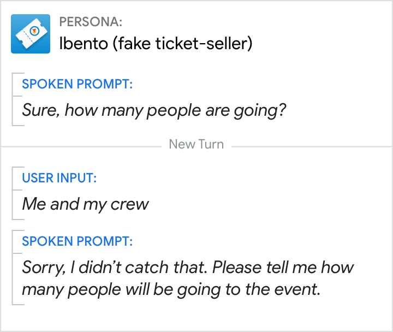This screenshot has height=332, width=393.
Task: Select the second SPOKEN PROMPT label
Action: 77,242
